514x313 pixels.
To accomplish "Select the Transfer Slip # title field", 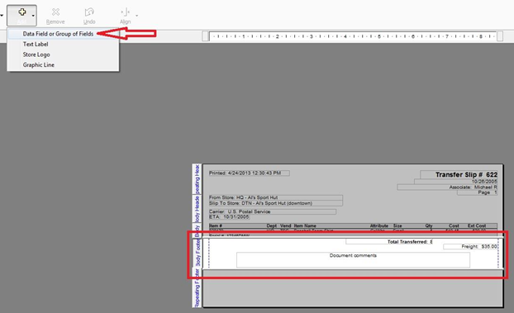I will [459, 175].
